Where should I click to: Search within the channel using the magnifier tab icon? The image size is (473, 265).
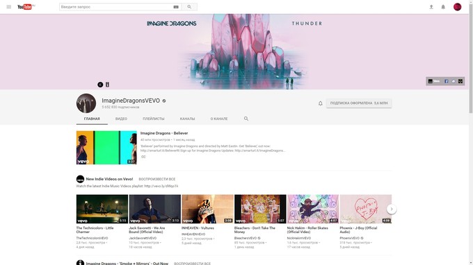point(246,119)
